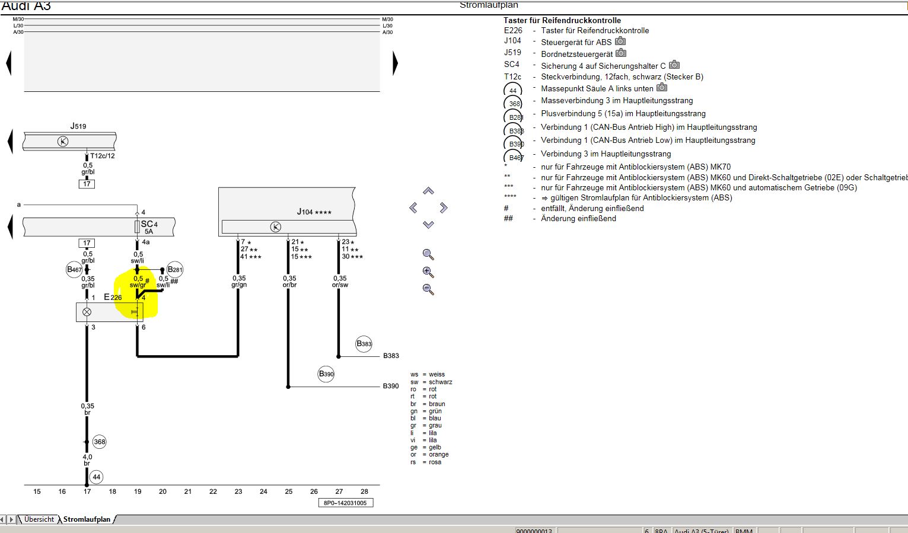Viewport: 908px width, 533px height.
Task: Click the 4,0 br ground wire label
Action: [x=87, y=460]
